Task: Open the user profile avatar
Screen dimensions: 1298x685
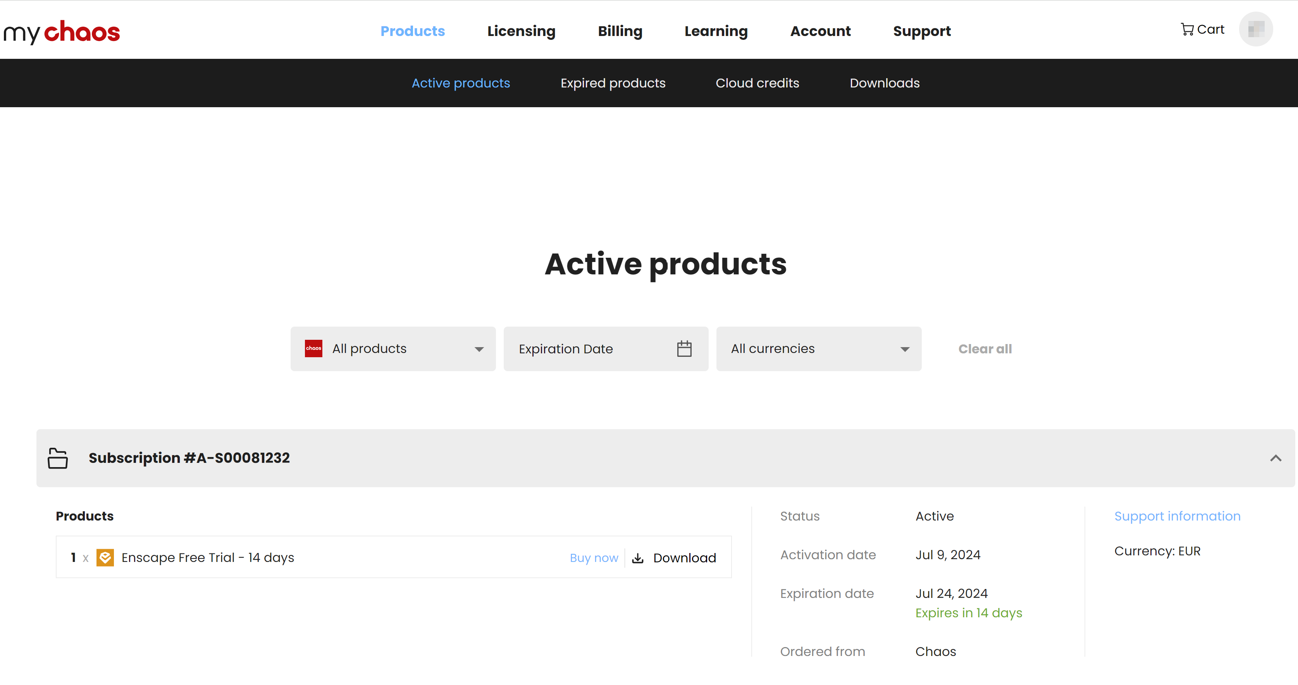Action: point(1256,29)
